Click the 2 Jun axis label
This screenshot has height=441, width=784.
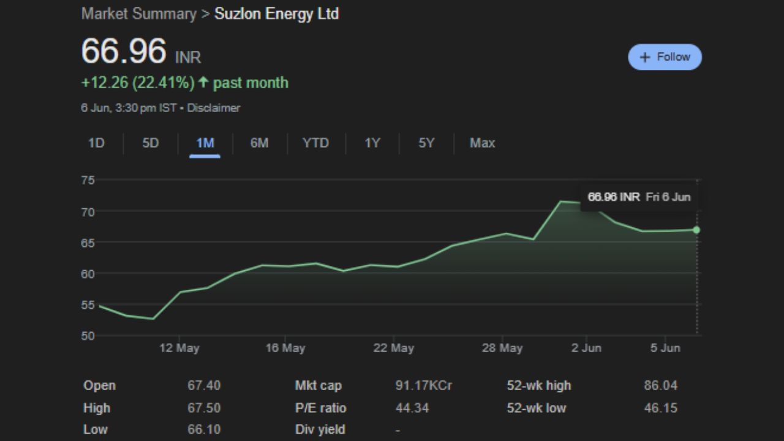[x=586, y=348]
